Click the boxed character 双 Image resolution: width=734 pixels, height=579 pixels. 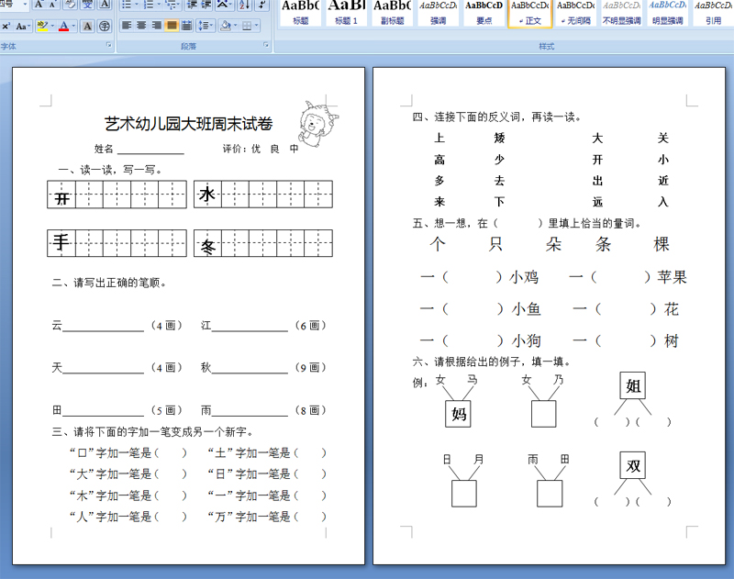633,465
